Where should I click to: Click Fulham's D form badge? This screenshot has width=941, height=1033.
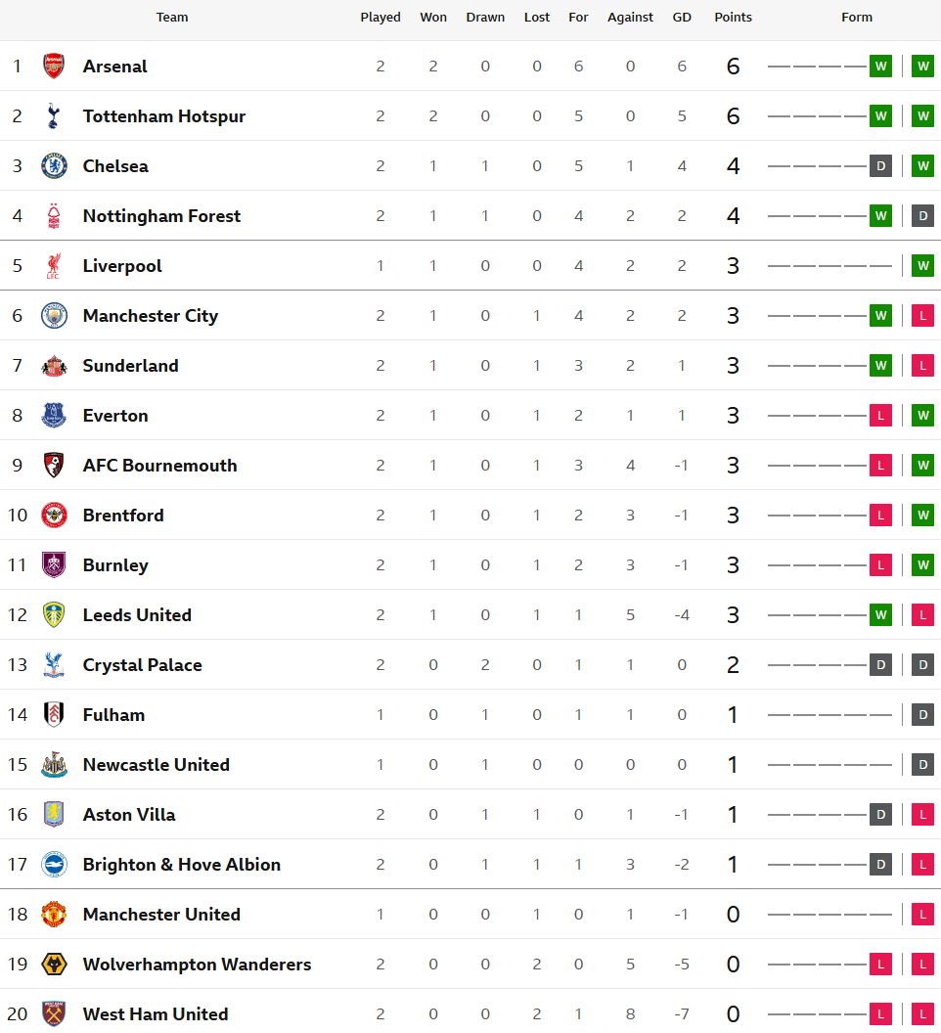click(923, 715)
